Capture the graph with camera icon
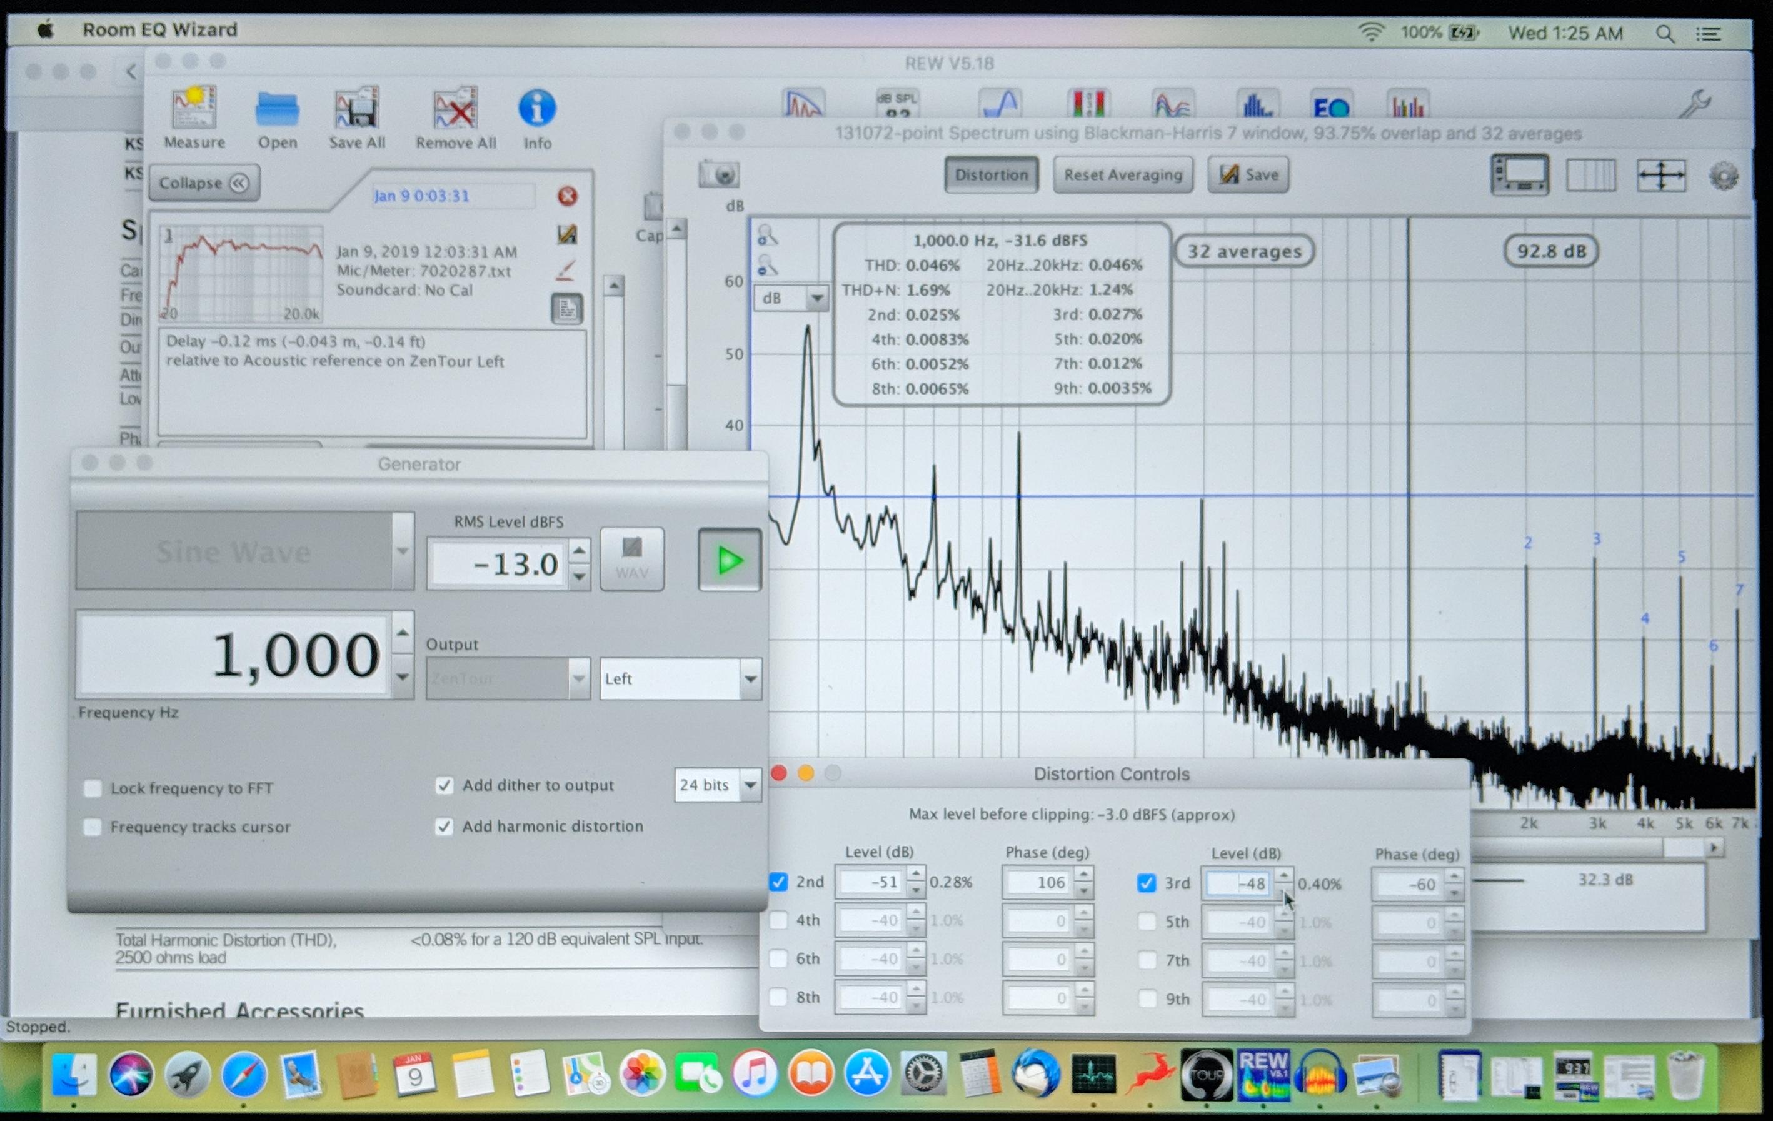1773x1121 pixels. coord(718,174)
